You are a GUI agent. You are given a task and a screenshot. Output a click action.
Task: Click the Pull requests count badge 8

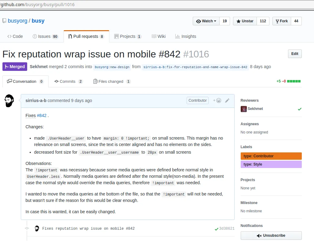102,36
